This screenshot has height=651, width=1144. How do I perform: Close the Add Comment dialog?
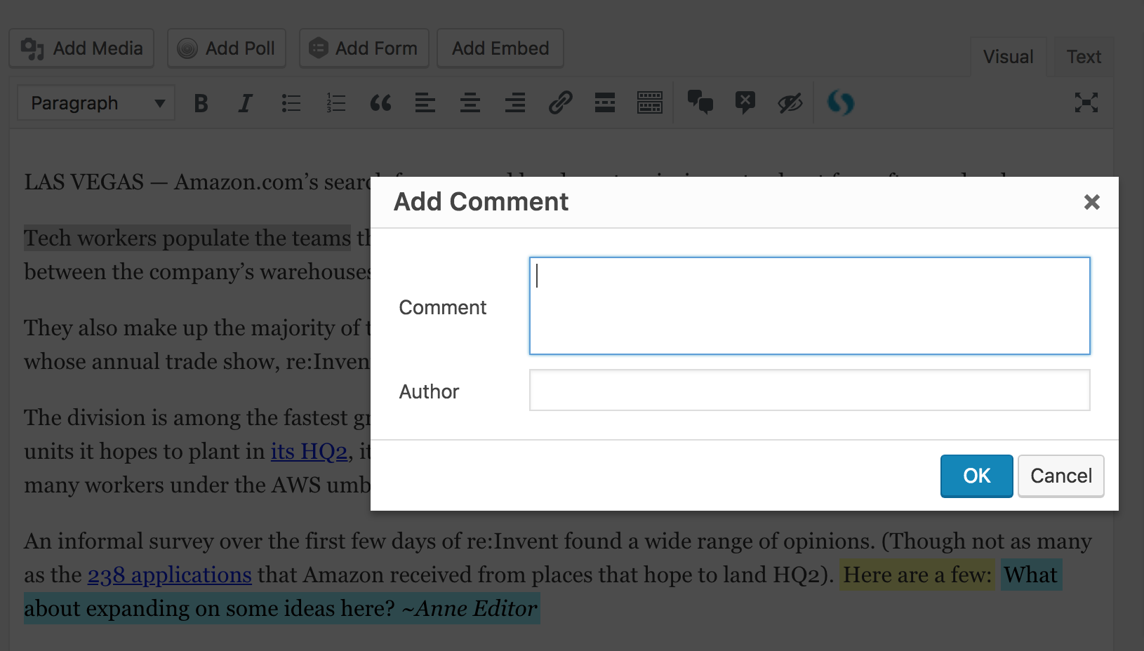pyautogui.click(x=1091, y=202)
